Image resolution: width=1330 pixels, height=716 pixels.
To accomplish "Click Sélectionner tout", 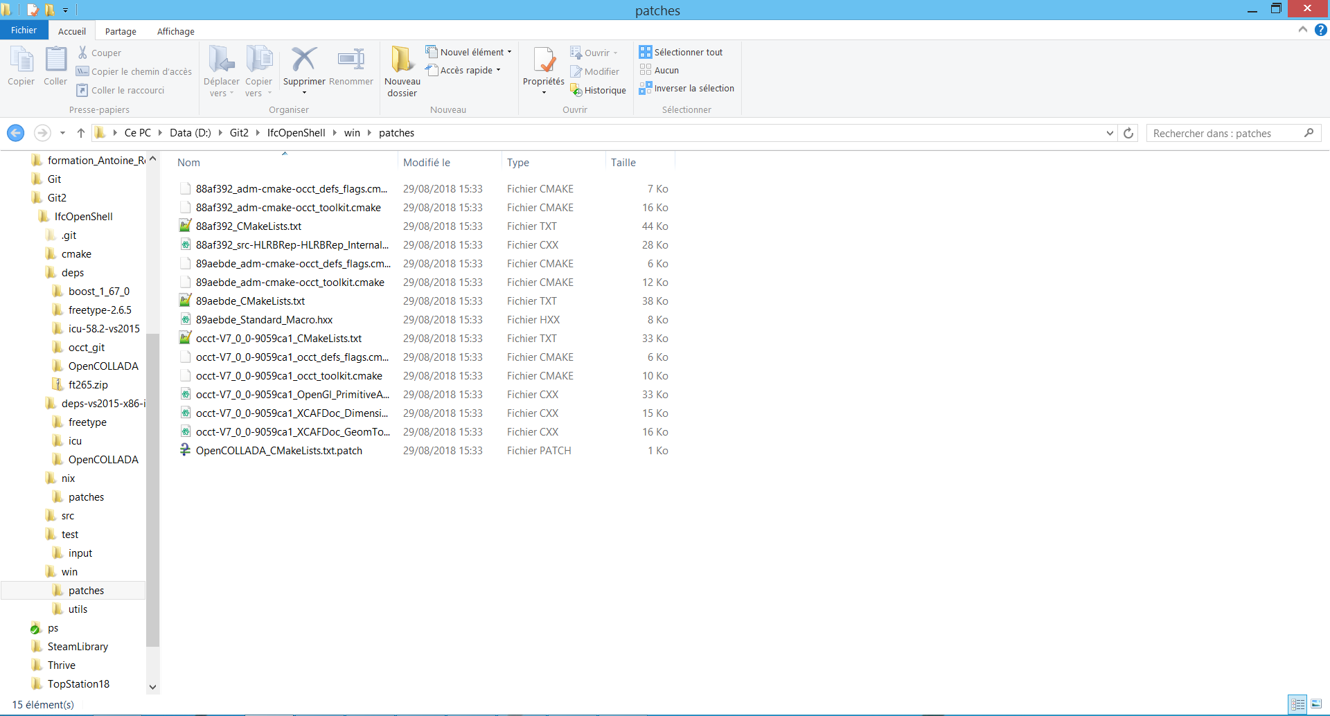I will 682,52.
